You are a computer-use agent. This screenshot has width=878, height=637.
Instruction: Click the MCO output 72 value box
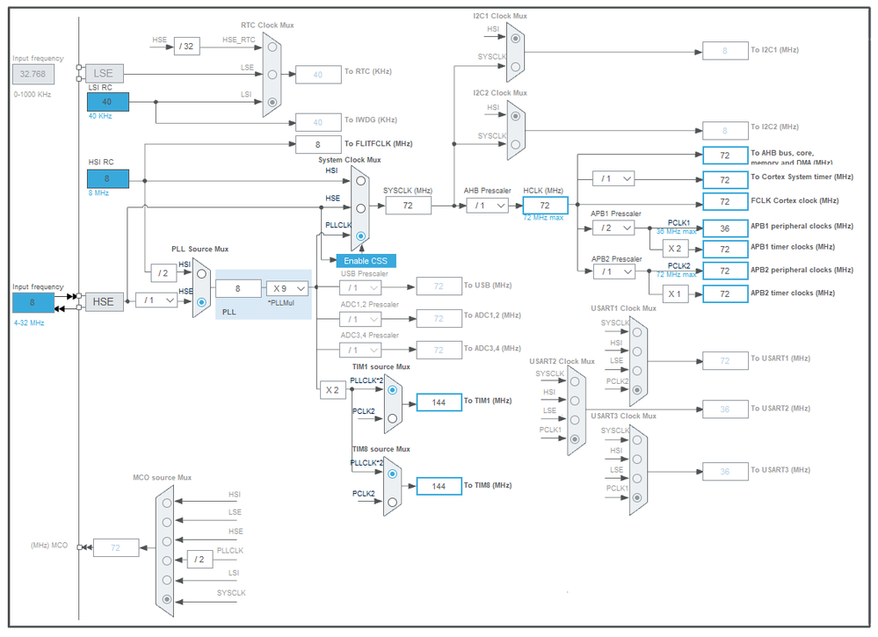116,548
